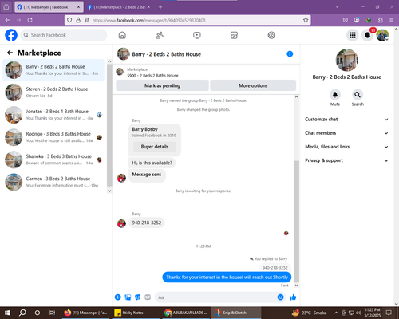Attach a photo with the image icon
The width and height of the screenshot is (399, 319).
point(128,297)
